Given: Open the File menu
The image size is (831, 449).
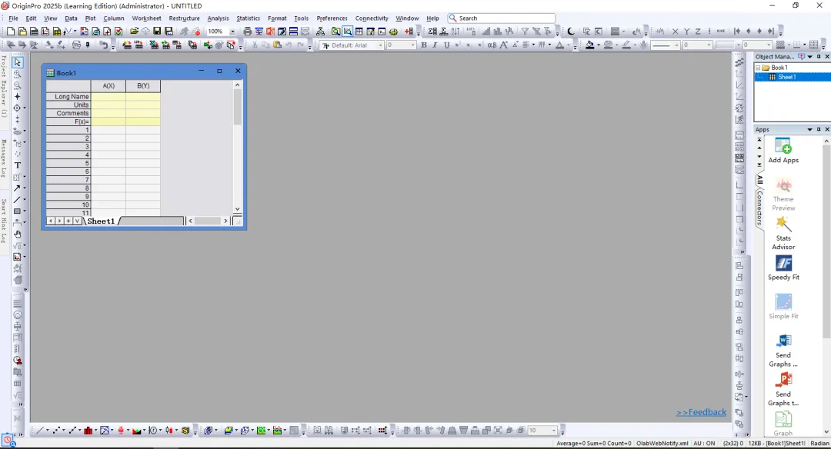Looking at the screenshot, I should [13, 18].
